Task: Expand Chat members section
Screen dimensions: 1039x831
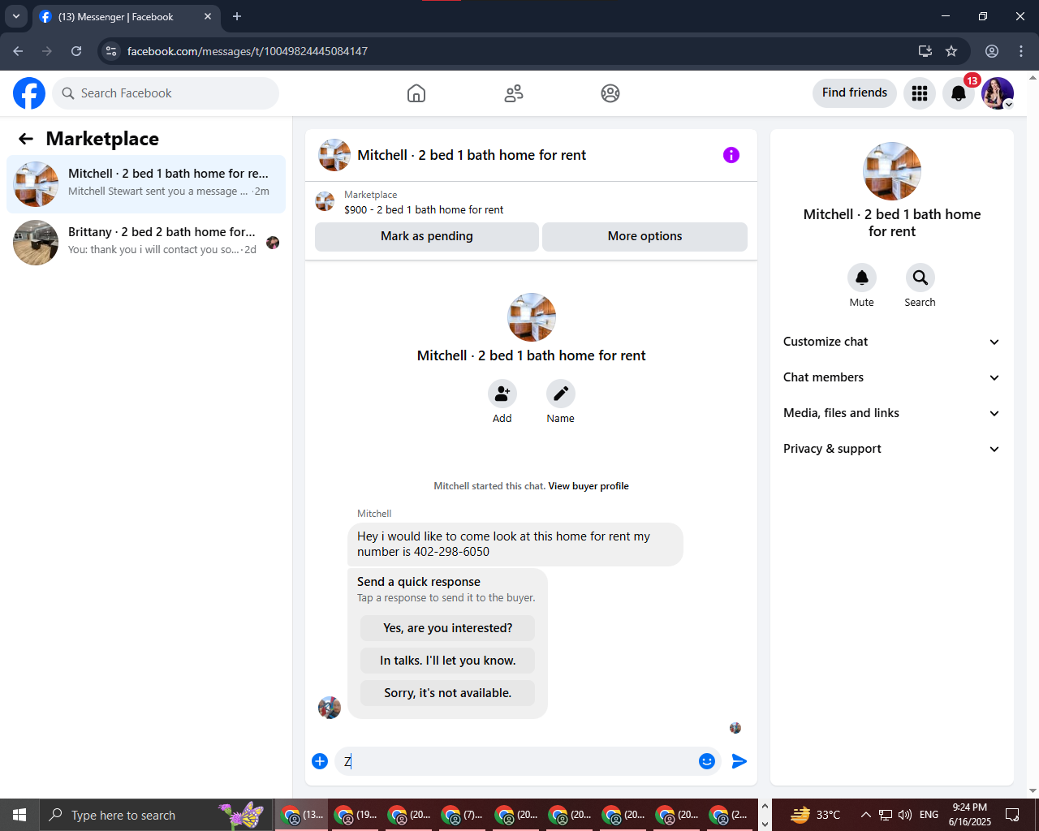Action: (x=891, y=377)
